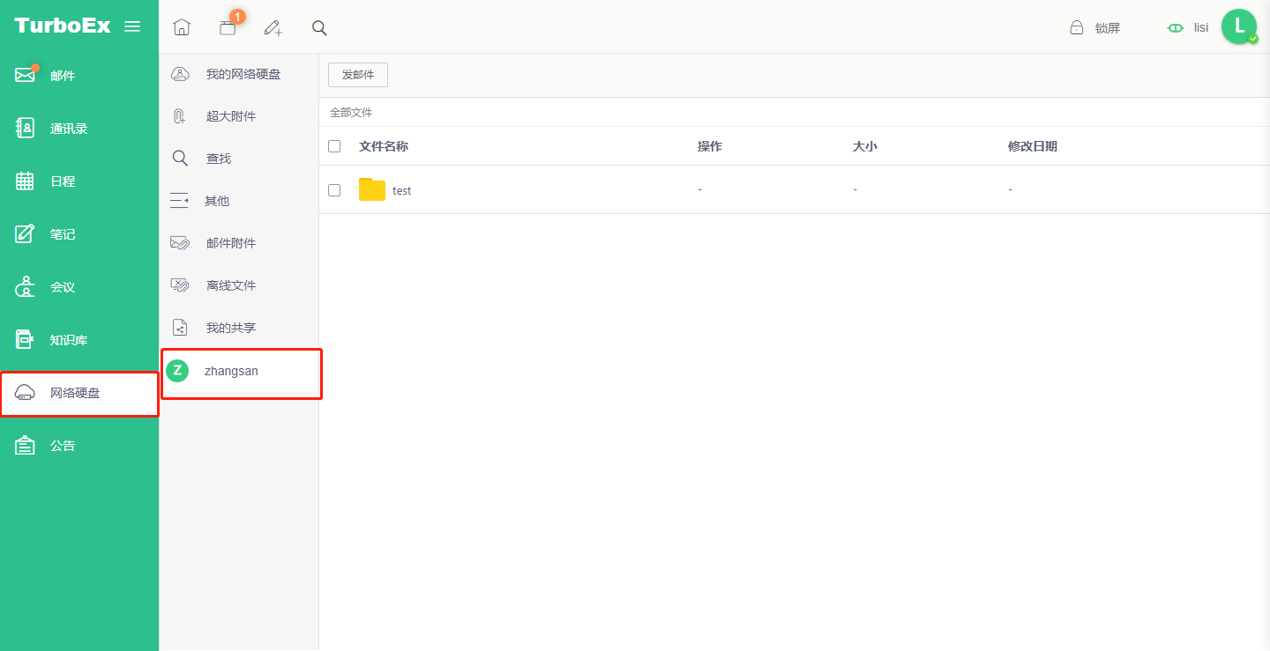Open 公告 in the left menu
1270x651 pixels.
tap(79, 446)
